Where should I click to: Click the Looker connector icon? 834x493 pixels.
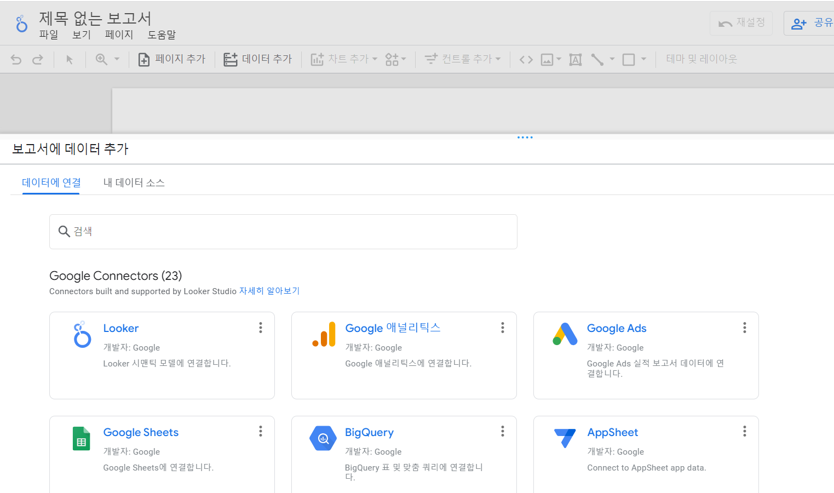coord(82,334)
